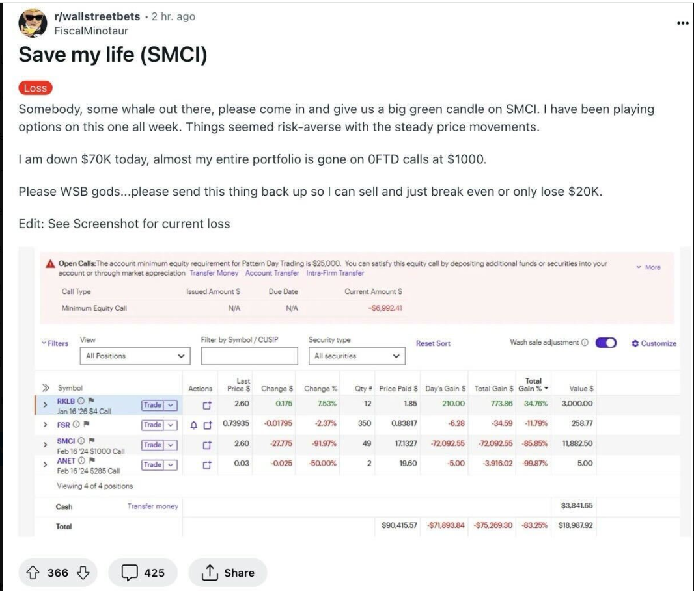Click the Transfer Money link in alert
Image resolution: width=694 pixels, height=591 pixels.
214,273
